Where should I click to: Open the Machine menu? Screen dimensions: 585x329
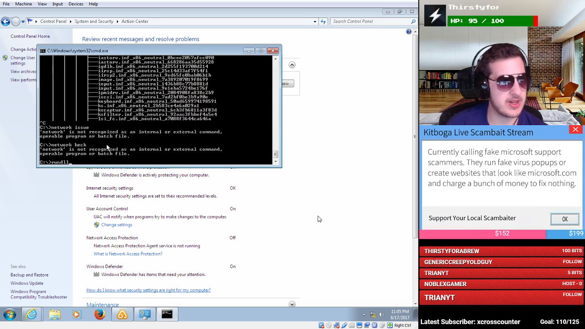[23, 4]
